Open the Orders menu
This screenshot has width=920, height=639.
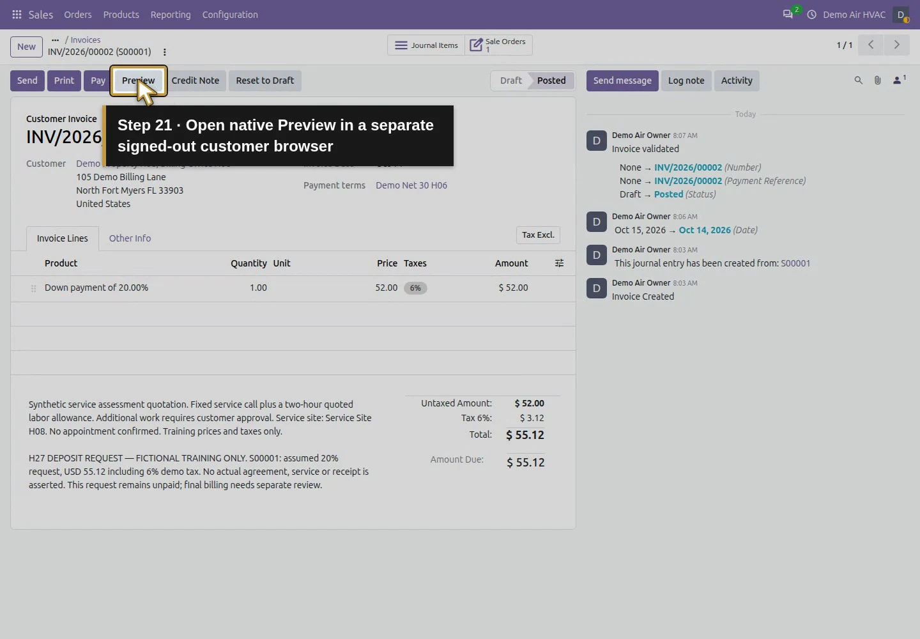tap(78, 14)
